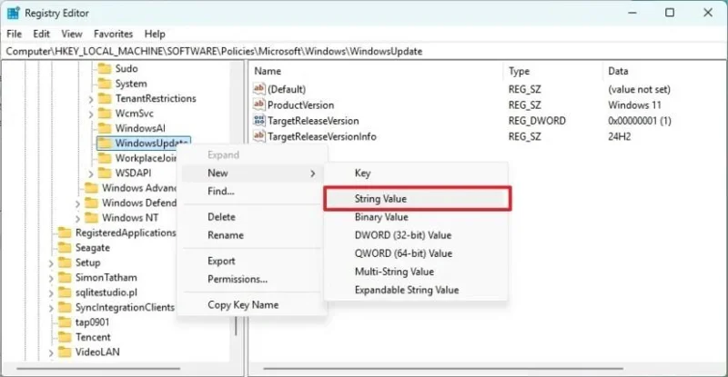Click the Seagate folder icon
The image size is (728, 377).
pos(65,248)
